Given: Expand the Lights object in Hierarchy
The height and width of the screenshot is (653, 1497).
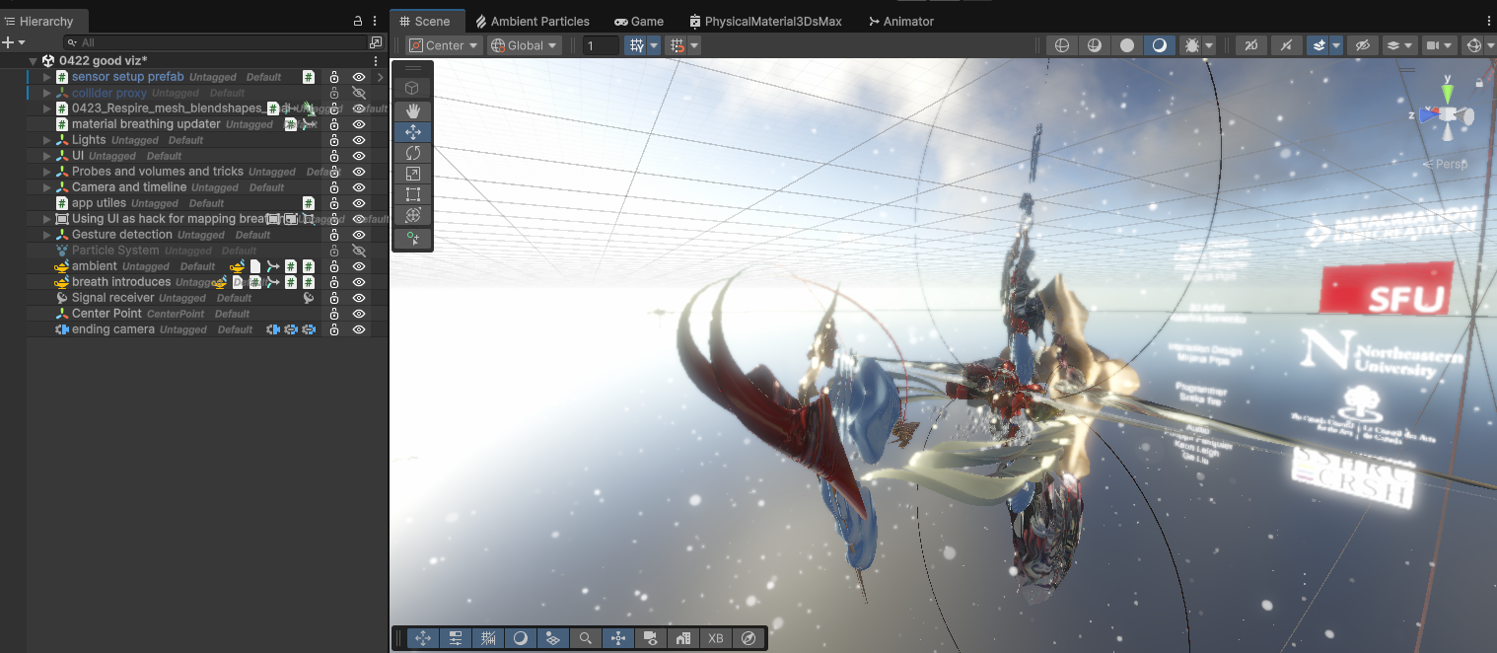Looking at the screenshot, I should [x=46, y=140].
